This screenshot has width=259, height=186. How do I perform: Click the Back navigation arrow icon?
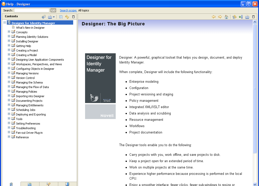coord(214,17)
